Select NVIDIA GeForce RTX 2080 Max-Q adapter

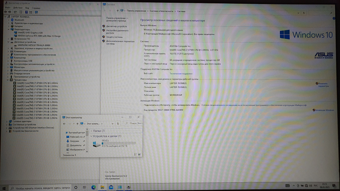coord(39,36)
